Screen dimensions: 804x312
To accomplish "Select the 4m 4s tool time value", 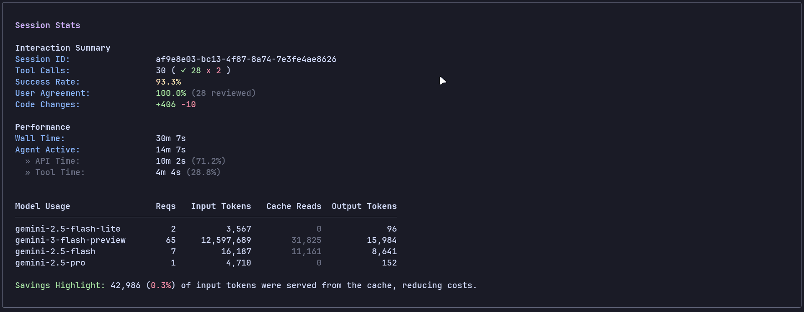I will point(168,172).
